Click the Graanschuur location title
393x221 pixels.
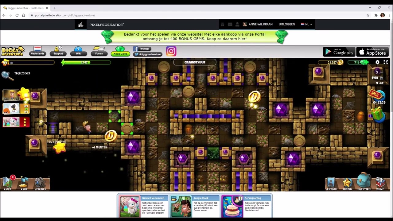point(195,62)
